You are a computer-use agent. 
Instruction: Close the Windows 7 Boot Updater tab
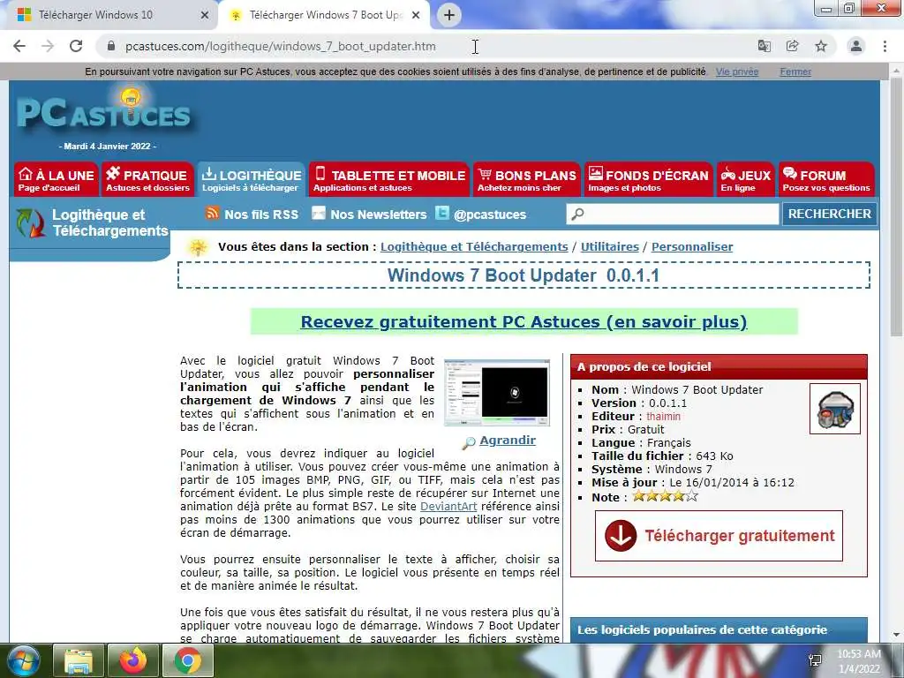click(x=416, y=16)
